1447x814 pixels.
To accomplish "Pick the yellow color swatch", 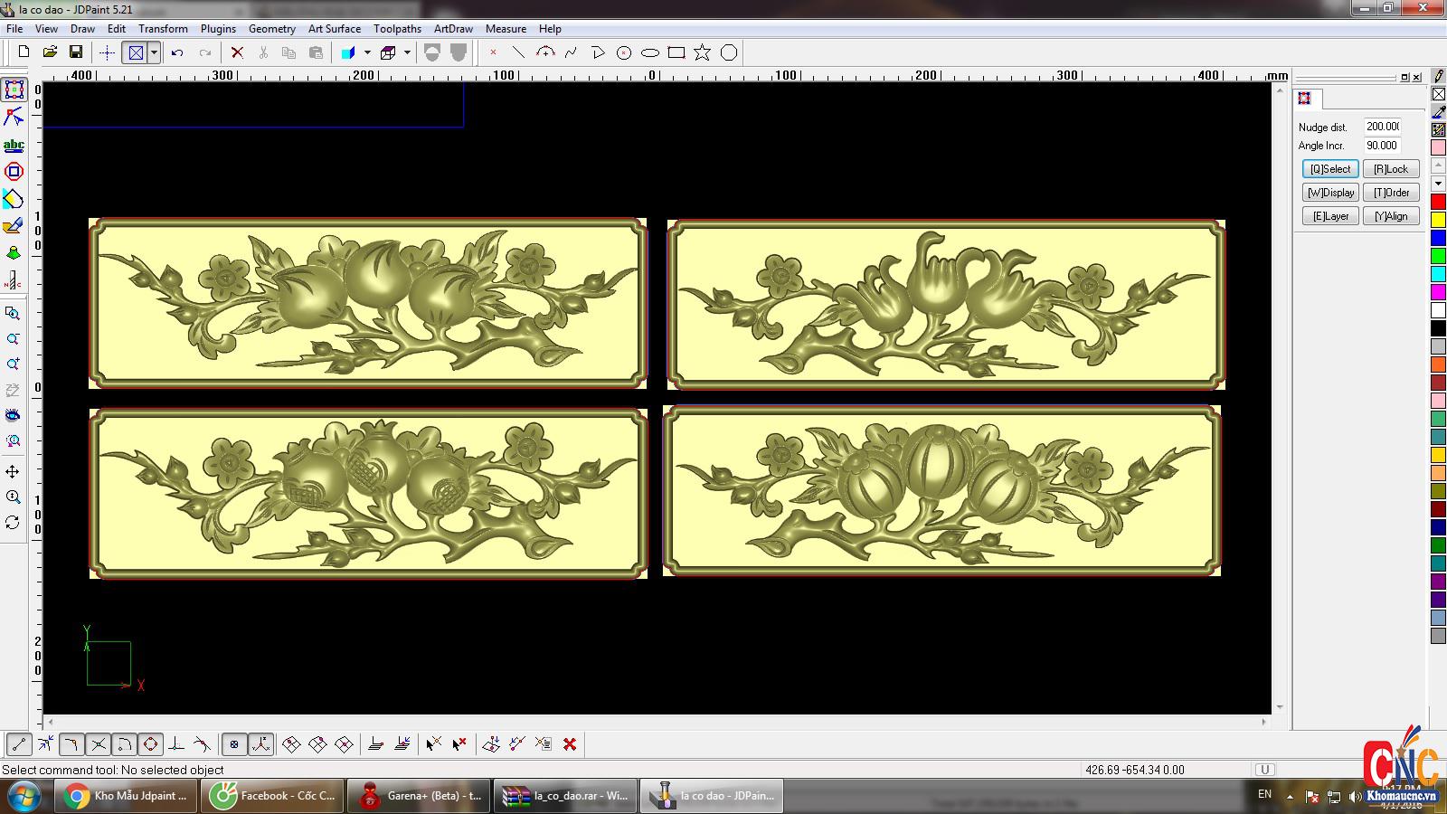I will click(1438, 220).
